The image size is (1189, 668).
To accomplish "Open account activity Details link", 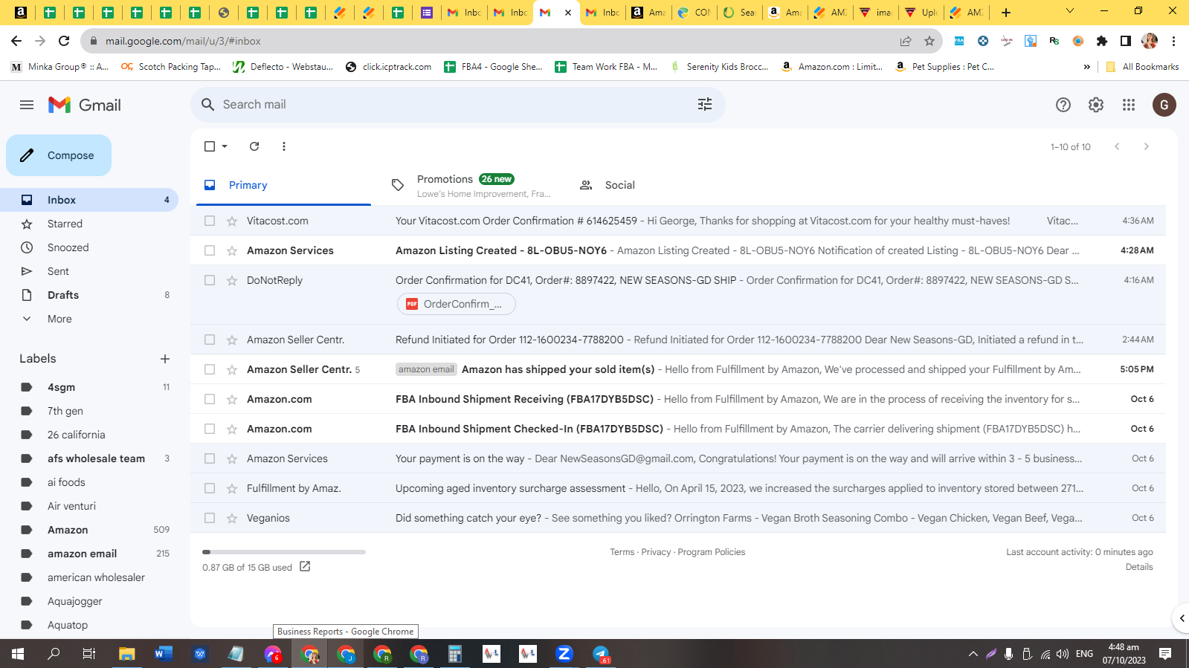I will tap(1139, 567).
